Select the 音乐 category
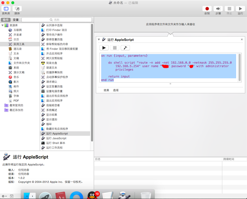Viewport: 247px width, 199px height. 20,77
